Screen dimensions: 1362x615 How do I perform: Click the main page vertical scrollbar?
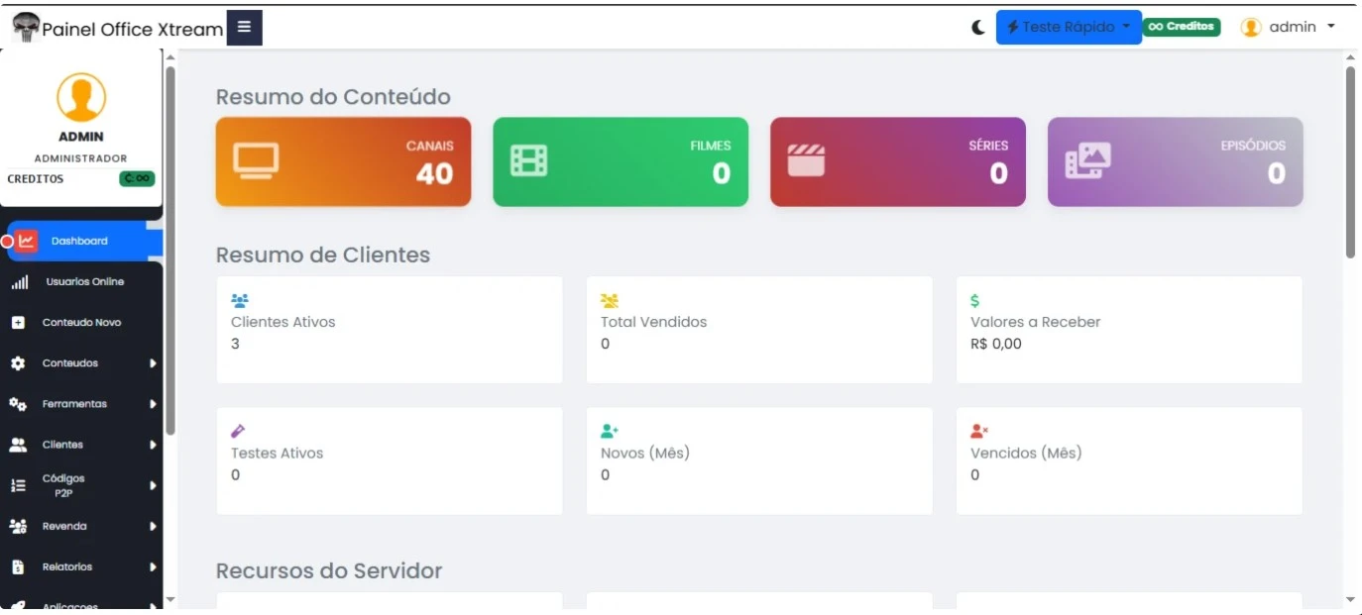1350,158
